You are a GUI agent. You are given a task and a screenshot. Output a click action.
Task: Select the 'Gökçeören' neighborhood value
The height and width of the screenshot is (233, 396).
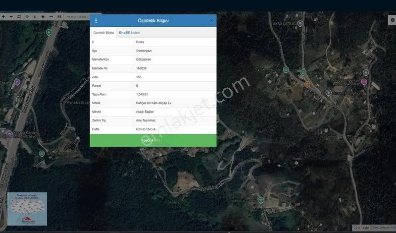coord(144,59)
